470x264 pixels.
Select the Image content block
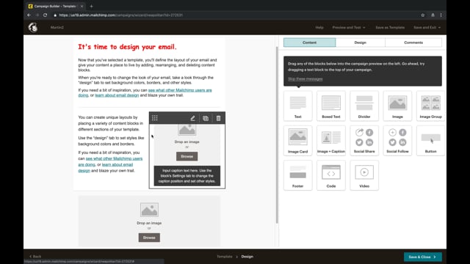point(397,106)
